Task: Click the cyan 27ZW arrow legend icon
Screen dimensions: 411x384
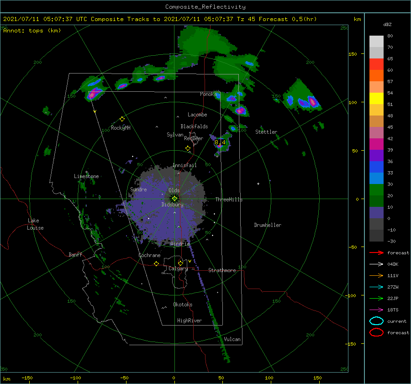Action: coord(376,287)
